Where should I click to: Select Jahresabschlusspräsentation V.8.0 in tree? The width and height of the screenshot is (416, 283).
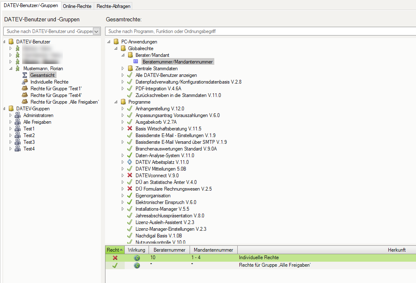pyautogui.click(x=170, y=215)
